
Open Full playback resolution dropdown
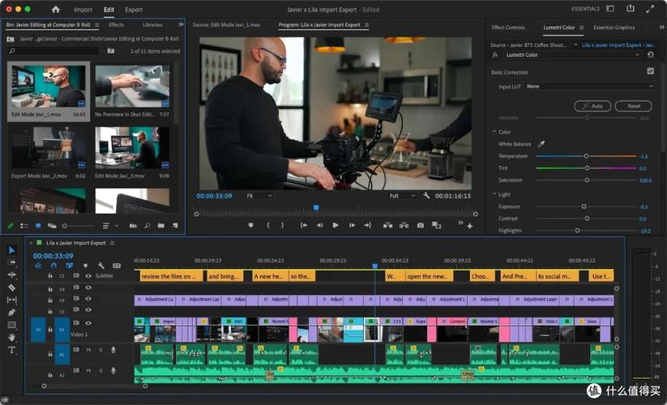[401, 195]
